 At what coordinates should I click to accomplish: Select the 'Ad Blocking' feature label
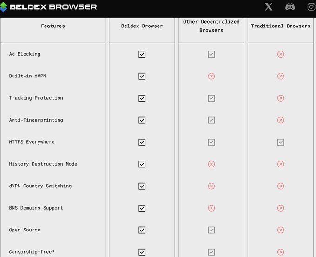[25, 54]
